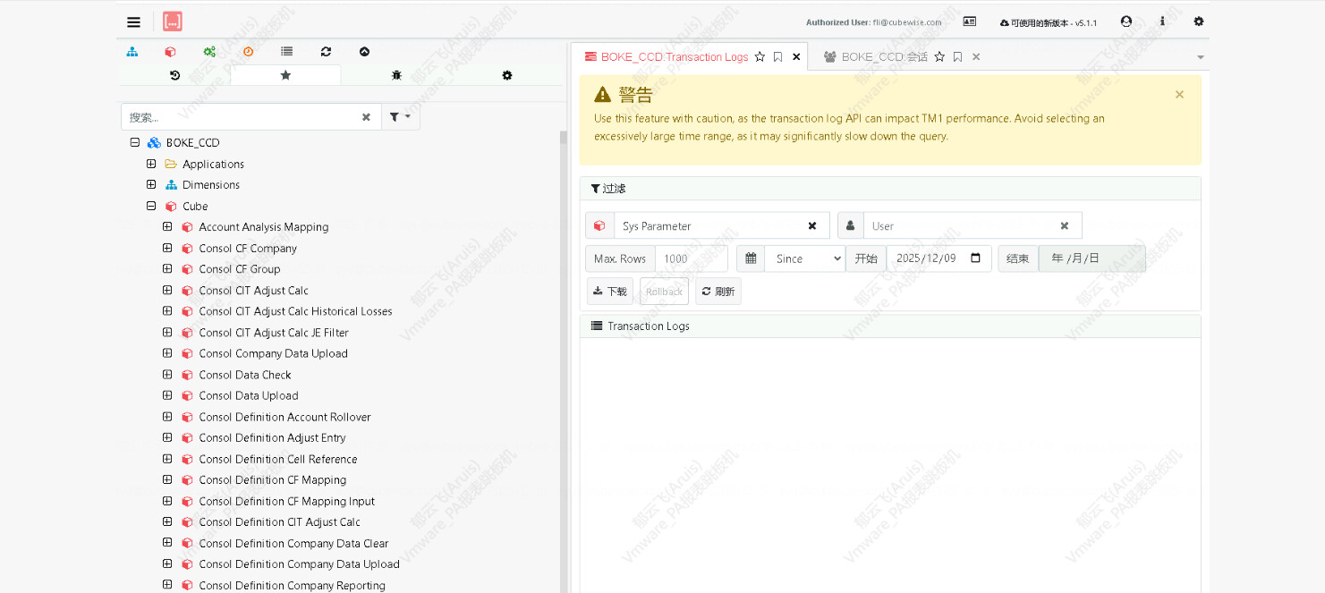1325x593 pixels.
Task: Toggle bookmark on Transaction Logs tab
Action: (x=777, y=57)
